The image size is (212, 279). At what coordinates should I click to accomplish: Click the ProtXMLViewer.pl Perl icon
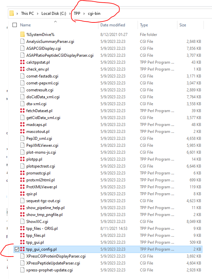tap(22, 187)
